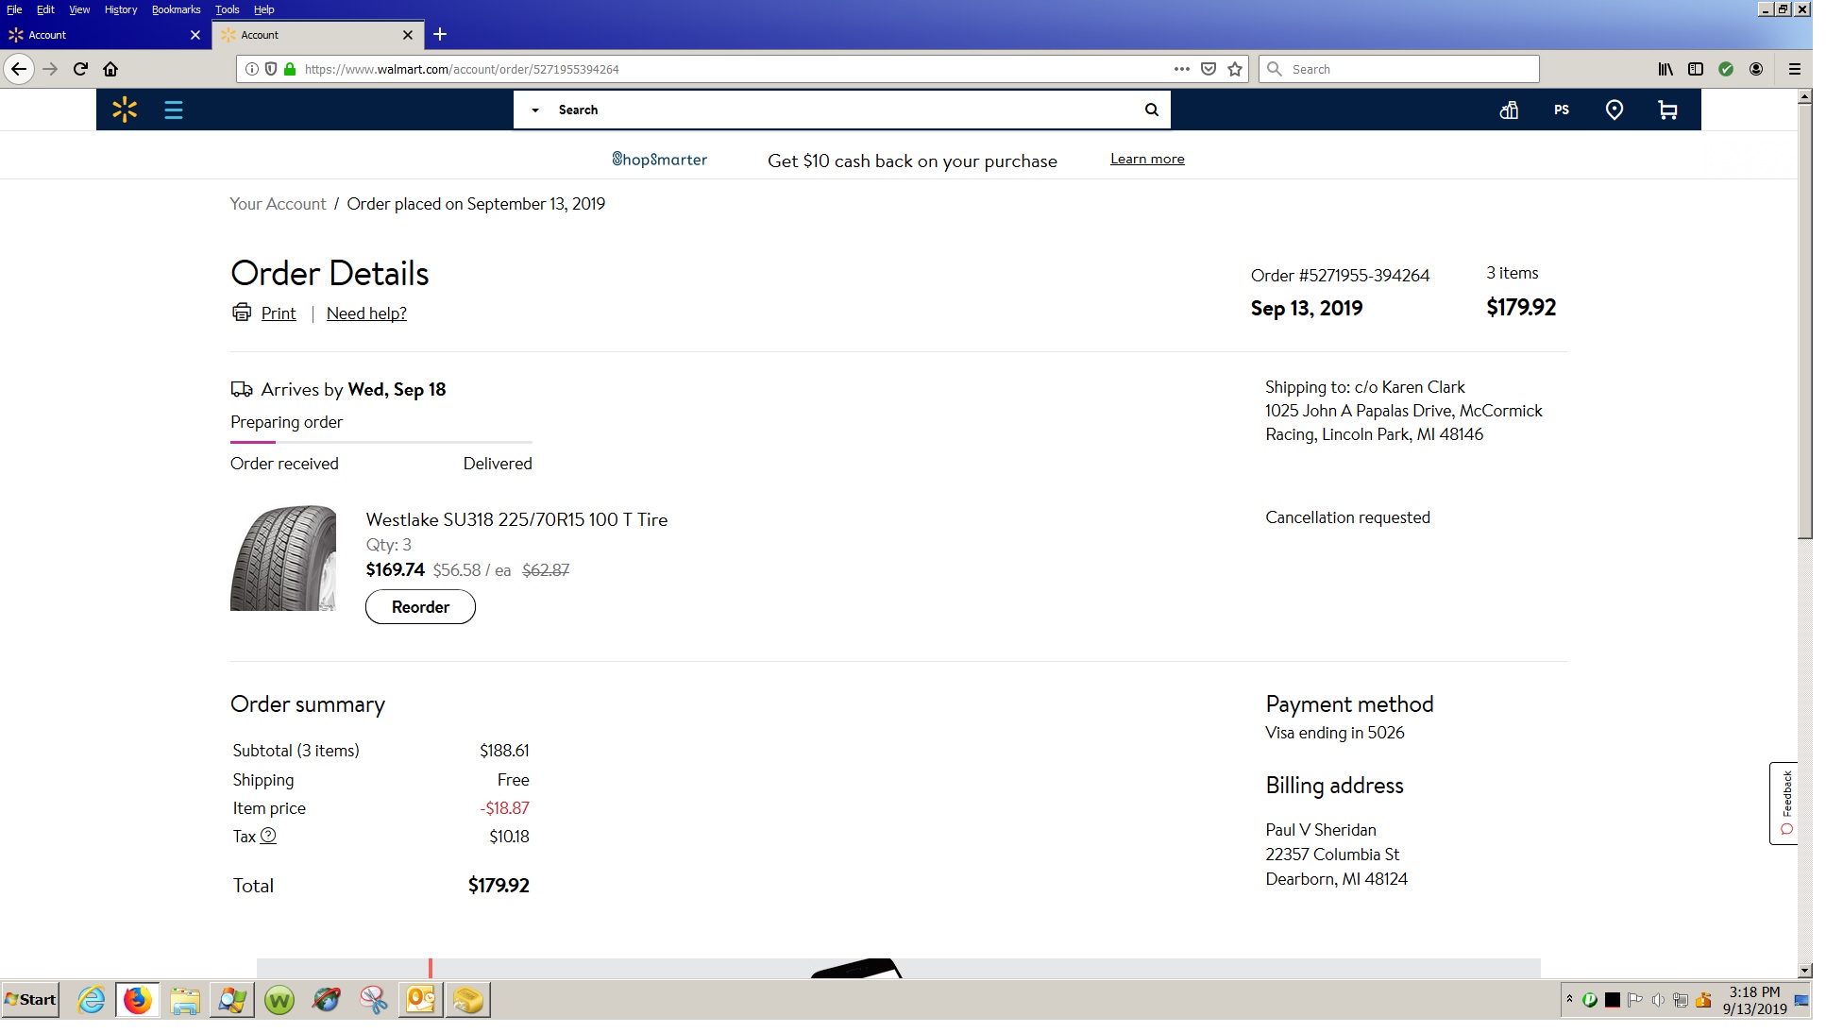Click the Need help? link

click(x=366, y=313)
